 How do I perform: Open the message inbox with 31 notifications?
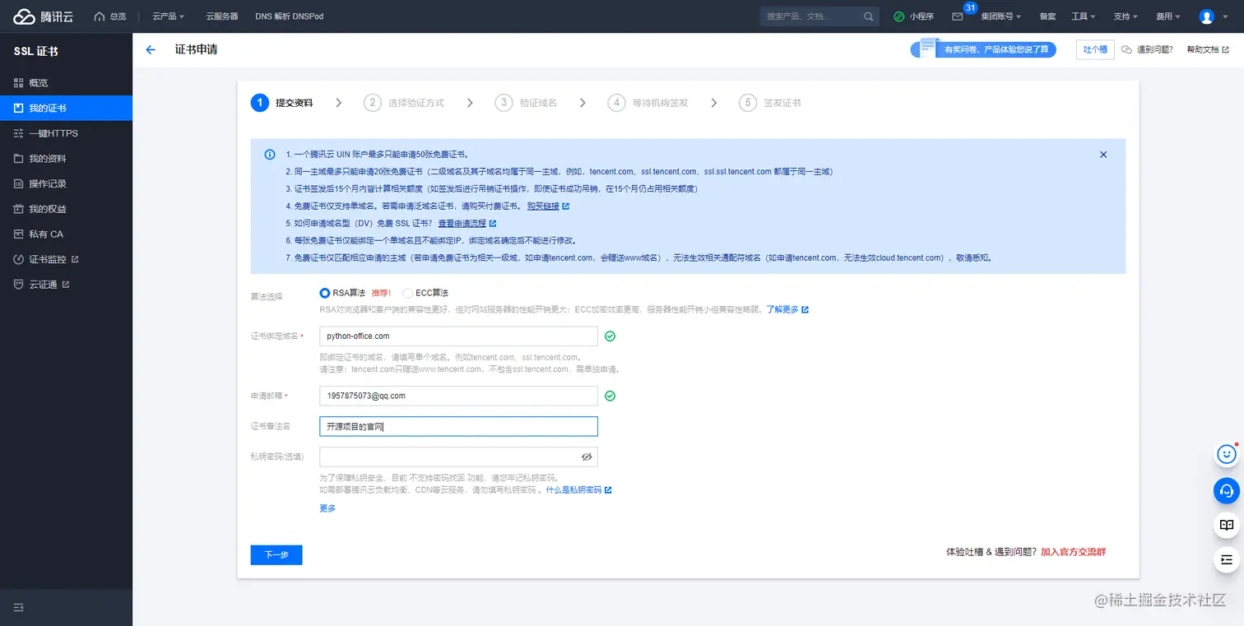(959, 16)
